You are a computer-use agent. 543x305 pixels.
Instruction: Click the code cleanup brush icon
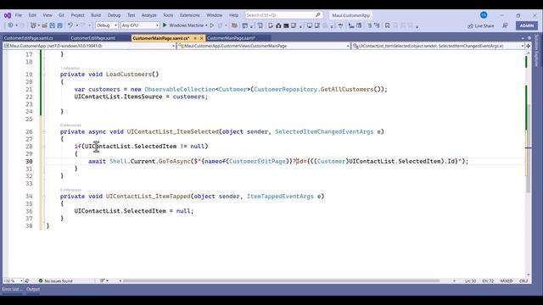103,280
